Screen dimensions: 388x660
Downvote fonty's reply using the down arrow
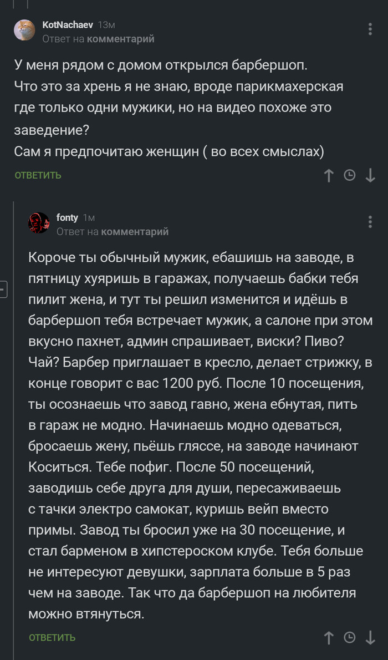click(370, 637)
